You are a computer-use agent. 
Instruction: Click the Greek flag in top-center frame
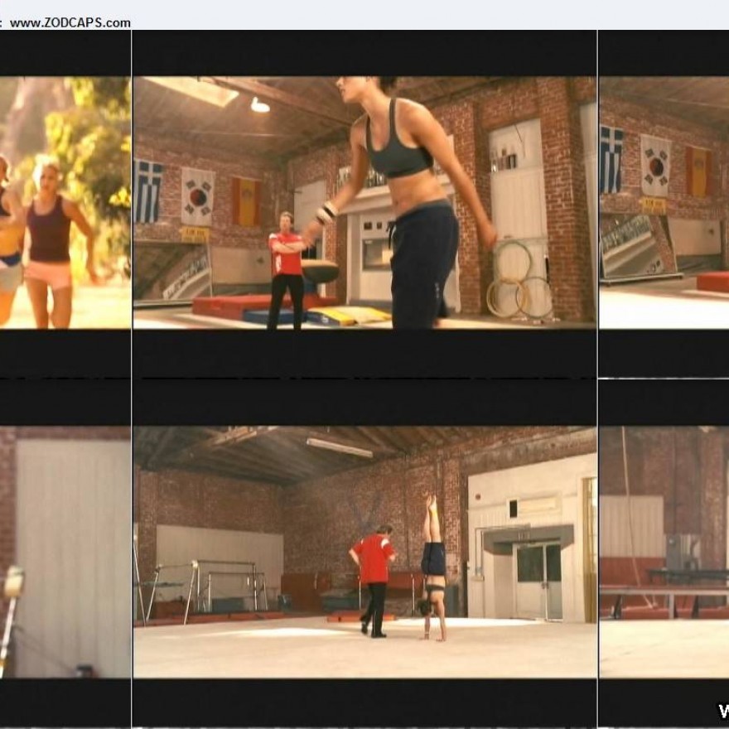149,190
